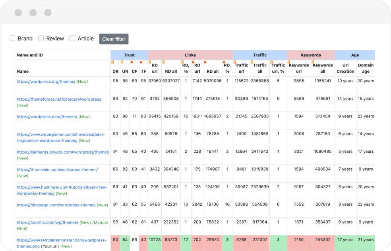Toggle the Article filter checkbox

click(x=72, y=39)
